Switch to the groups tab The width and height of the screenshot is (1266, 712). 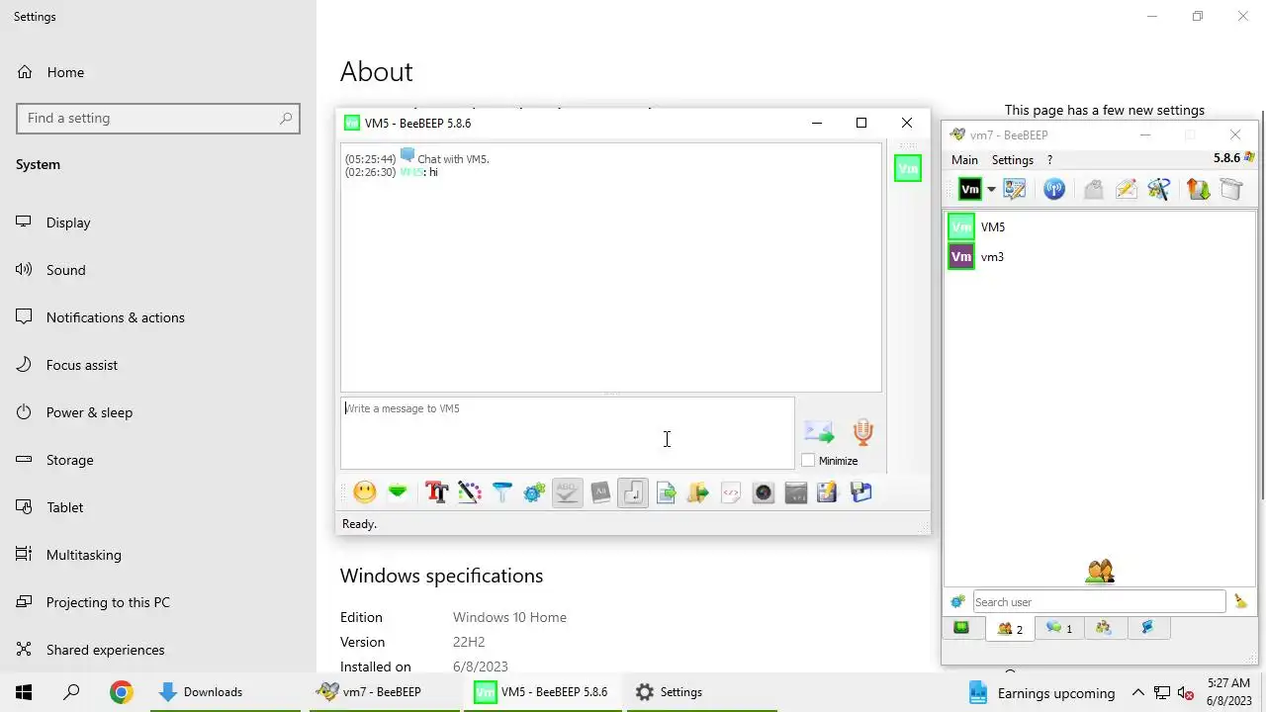(x=1104, y=628)
